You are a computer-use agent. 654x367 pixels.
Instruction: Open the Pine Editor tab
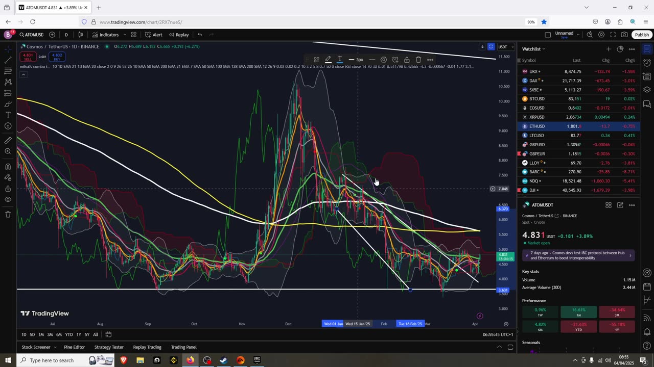click(x=75, y=347)
